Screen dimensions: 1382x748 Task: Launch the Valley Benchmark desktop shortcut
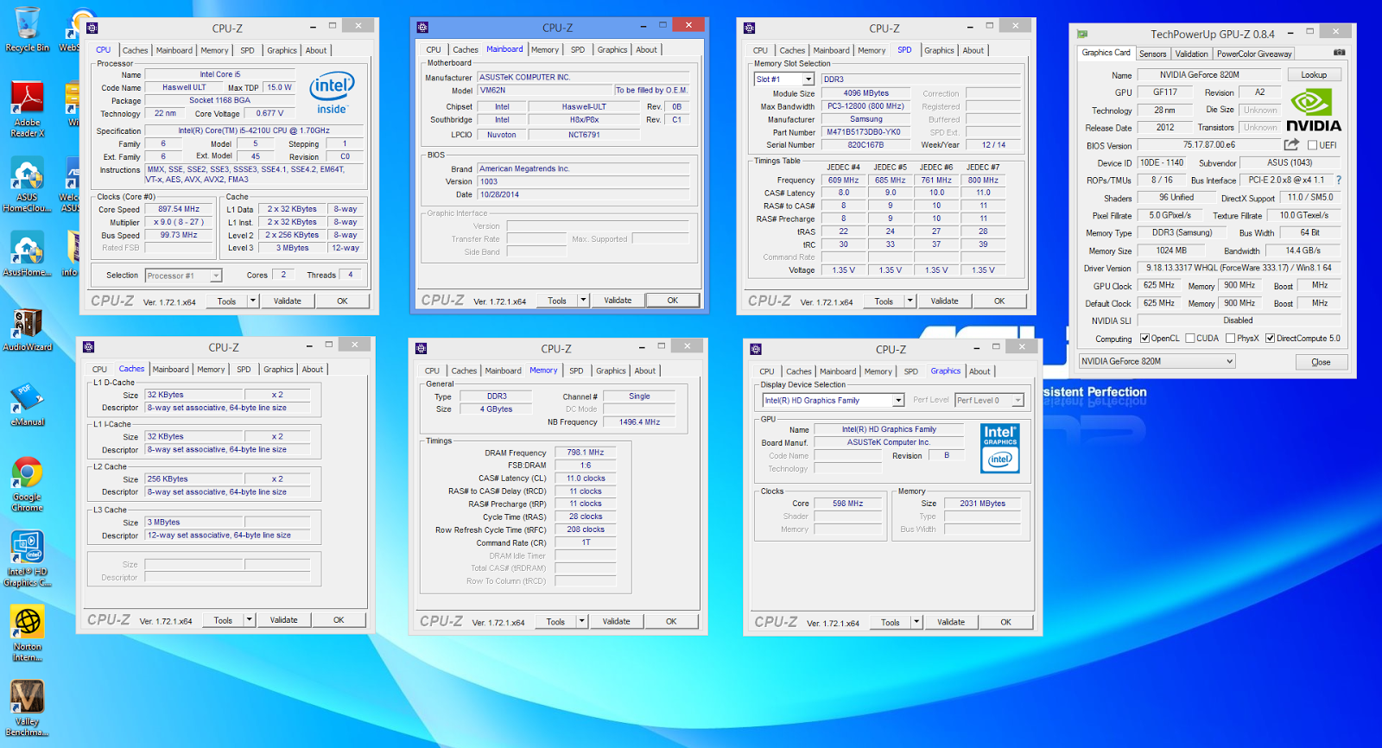[x=27, y=708]
